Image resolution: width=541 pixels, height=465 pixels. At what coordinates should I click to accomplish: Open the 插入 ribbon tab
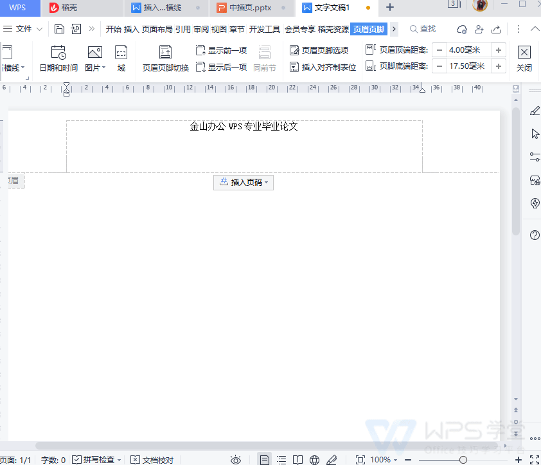[132, 30]
